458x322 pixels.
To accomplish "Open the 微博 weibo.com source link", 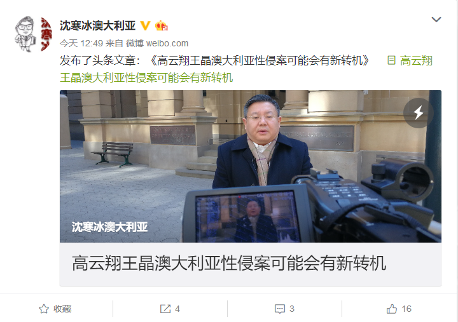I will [157, 43].
